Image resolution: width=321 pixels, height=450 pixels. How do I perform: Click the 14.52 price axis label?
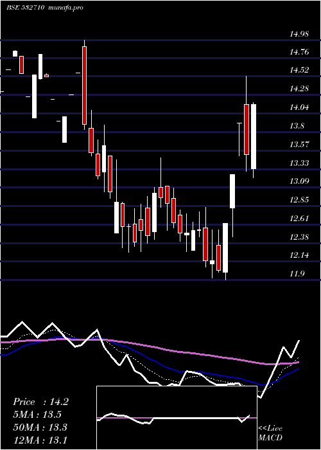tap(299, 70)
